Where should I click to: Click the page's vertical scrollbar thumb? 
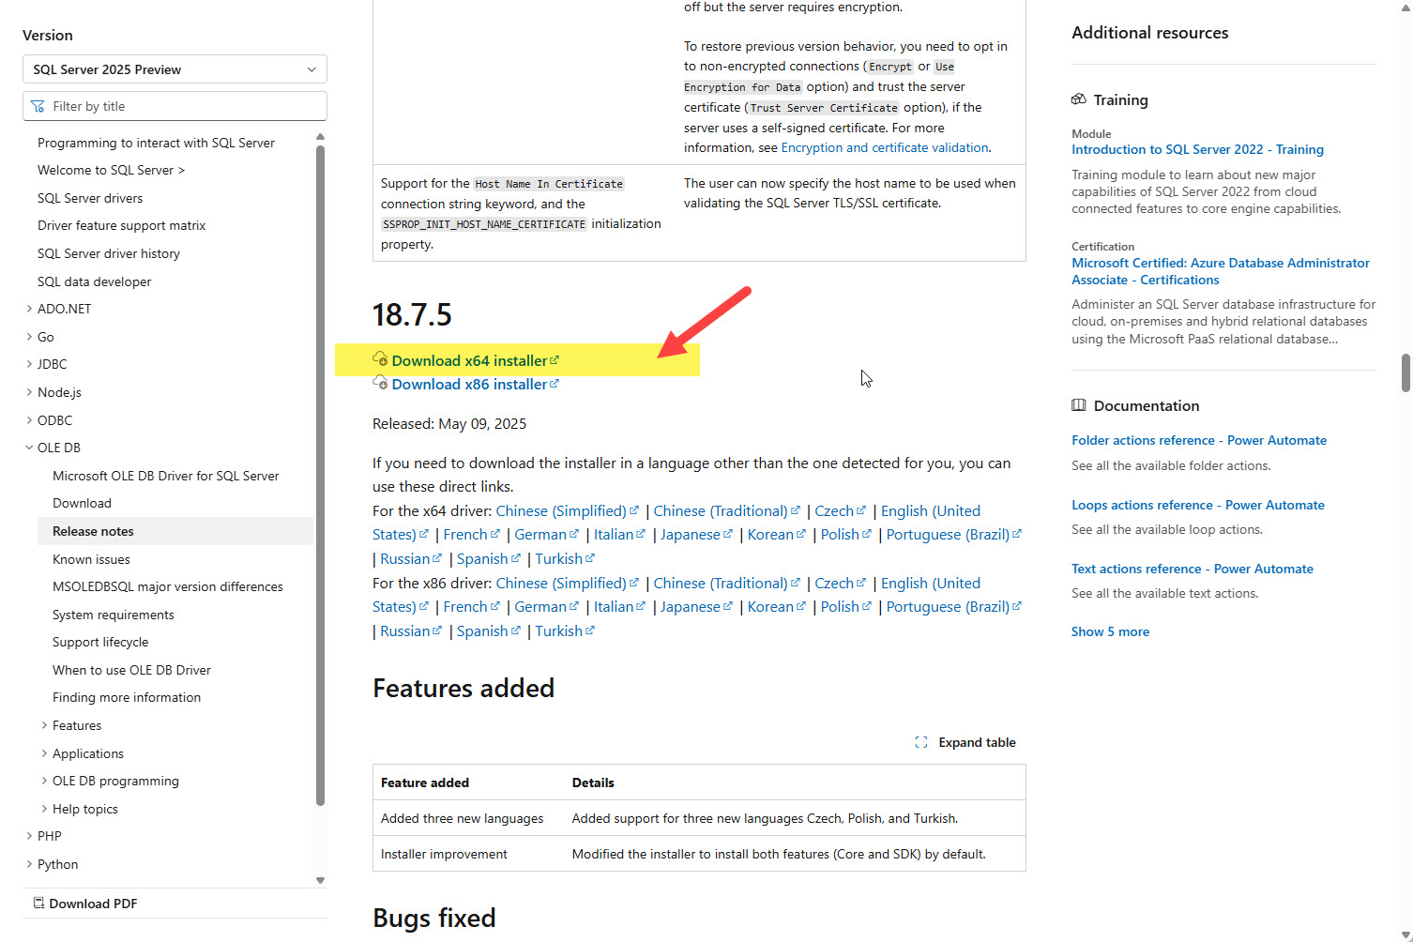1405,372
